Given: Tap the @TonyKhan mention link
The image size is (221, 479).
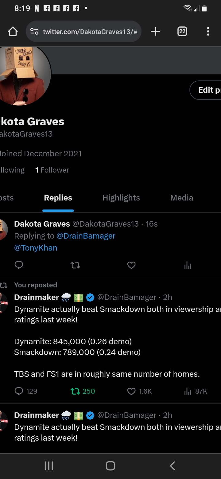Looking at the screenshot, I should point(36,248).
